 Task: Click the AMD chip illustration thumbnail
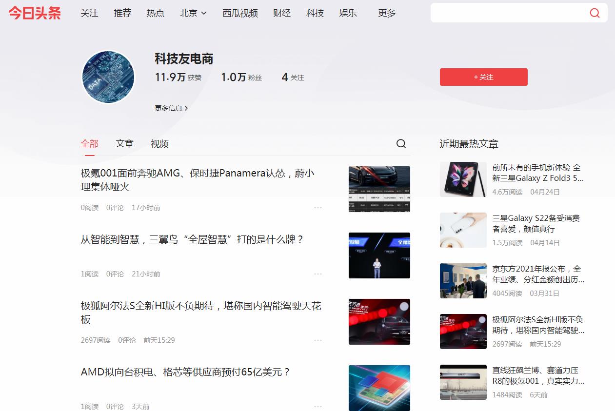tap(379, 388)
